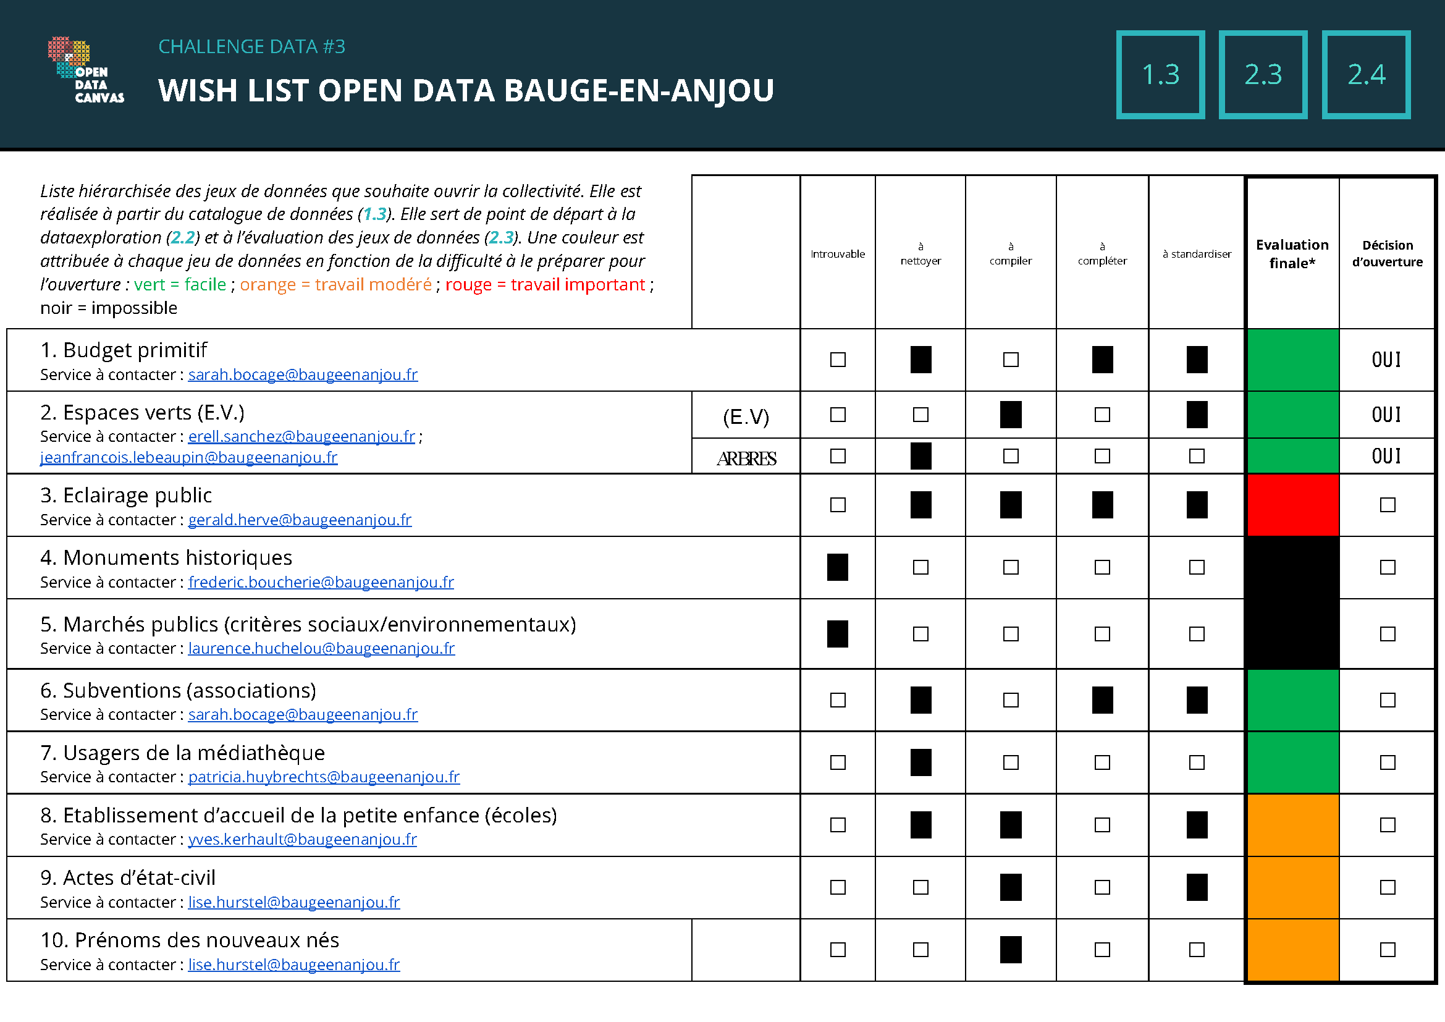Open the 2.3 reference box

pos(1263,74)
